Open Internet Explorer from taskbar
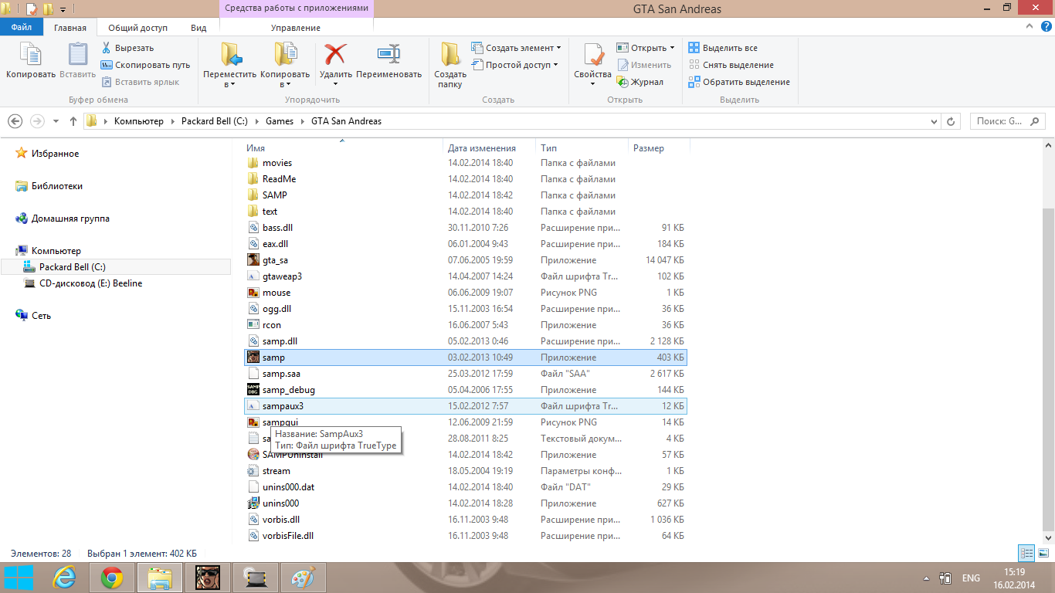The width and height of the screenshot is (1055, 593). point(66,577)
